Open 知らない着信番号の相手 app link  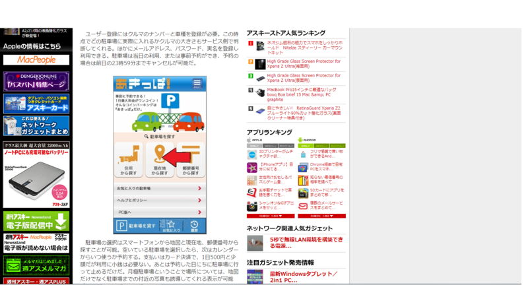click(326, 180)
